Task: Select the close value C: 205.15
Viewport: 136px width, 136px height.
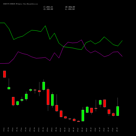Action: tap(48, 7)
